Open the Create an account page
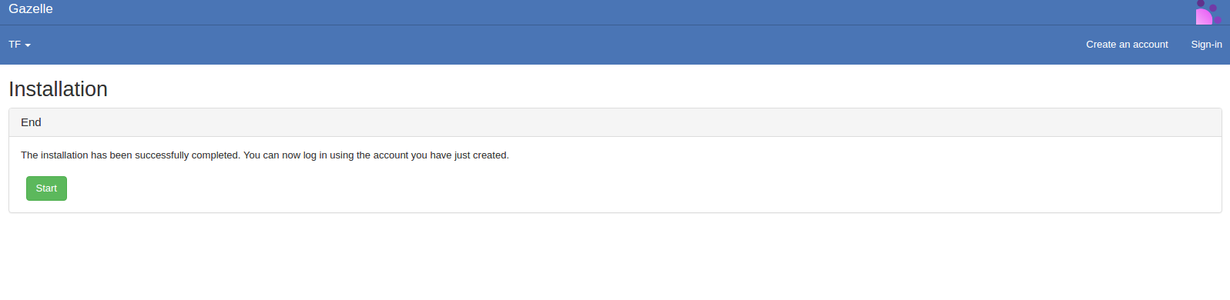Viewport: 1230px width, 300px height. (x=1127, y=45)
